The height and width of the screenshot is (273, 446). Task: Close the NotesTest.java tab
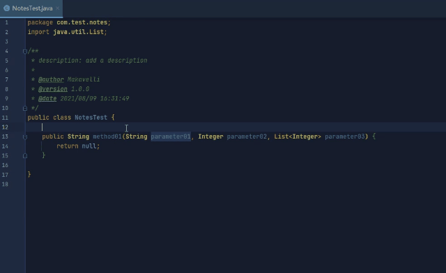(x=57, y=8)
